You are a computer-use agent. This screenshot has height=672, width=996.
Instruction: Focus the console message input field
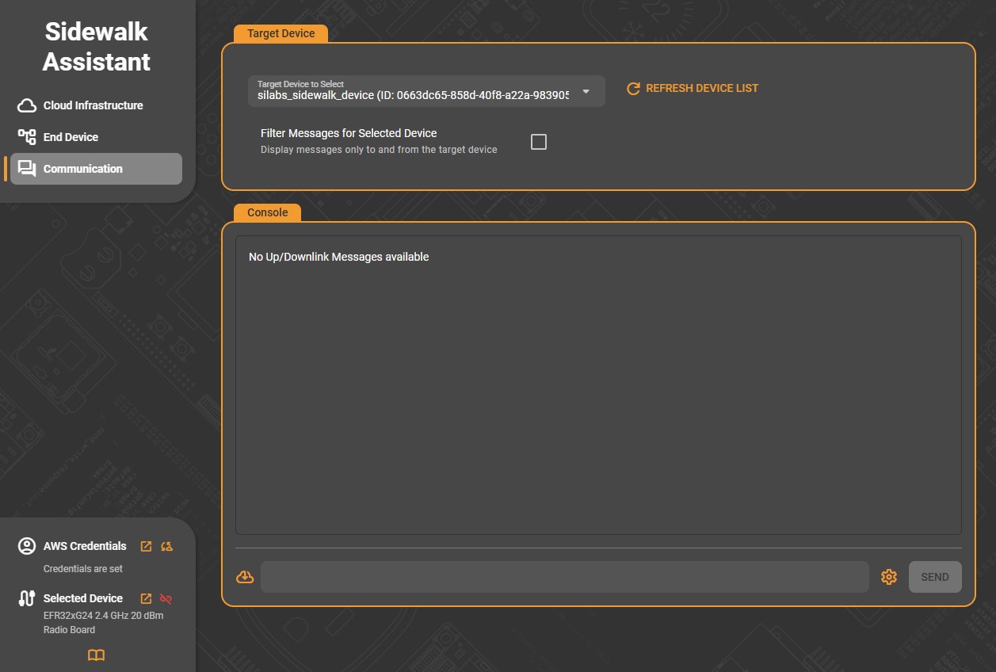(x=564, y=577)
